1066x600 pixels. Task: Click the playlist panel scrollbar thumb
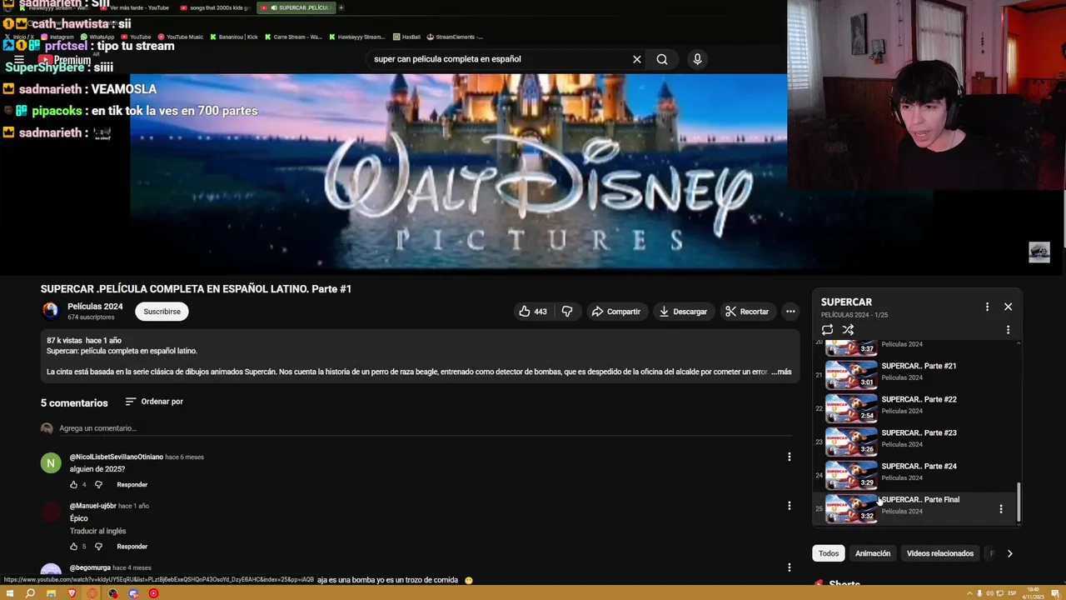[x=1019, y=502]
